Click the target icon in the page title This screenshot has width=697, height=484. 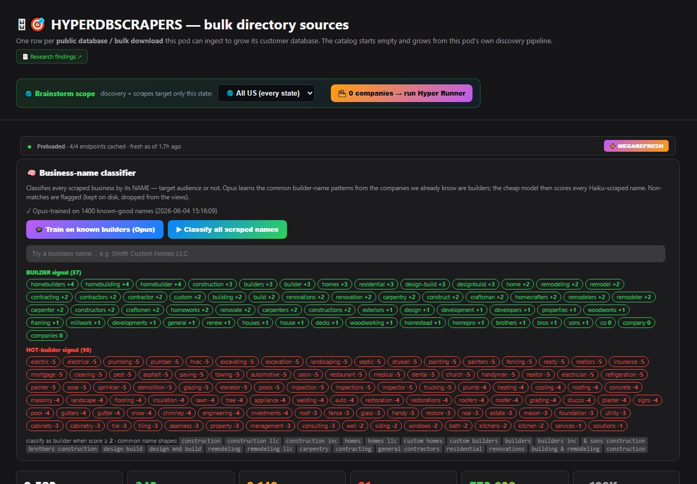(x=37, y=25)
